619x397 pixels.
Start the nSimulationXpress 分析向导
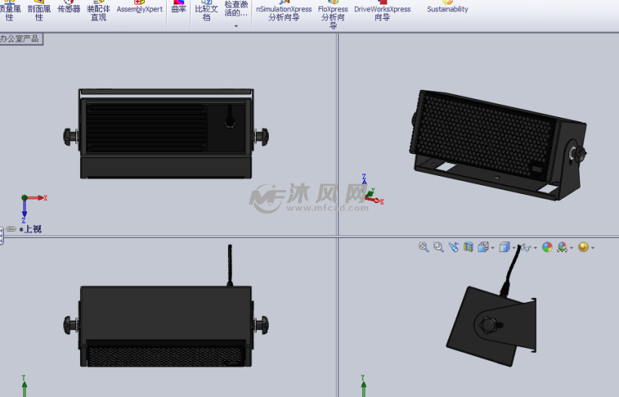pyautogui.click(x=283, y=11)
